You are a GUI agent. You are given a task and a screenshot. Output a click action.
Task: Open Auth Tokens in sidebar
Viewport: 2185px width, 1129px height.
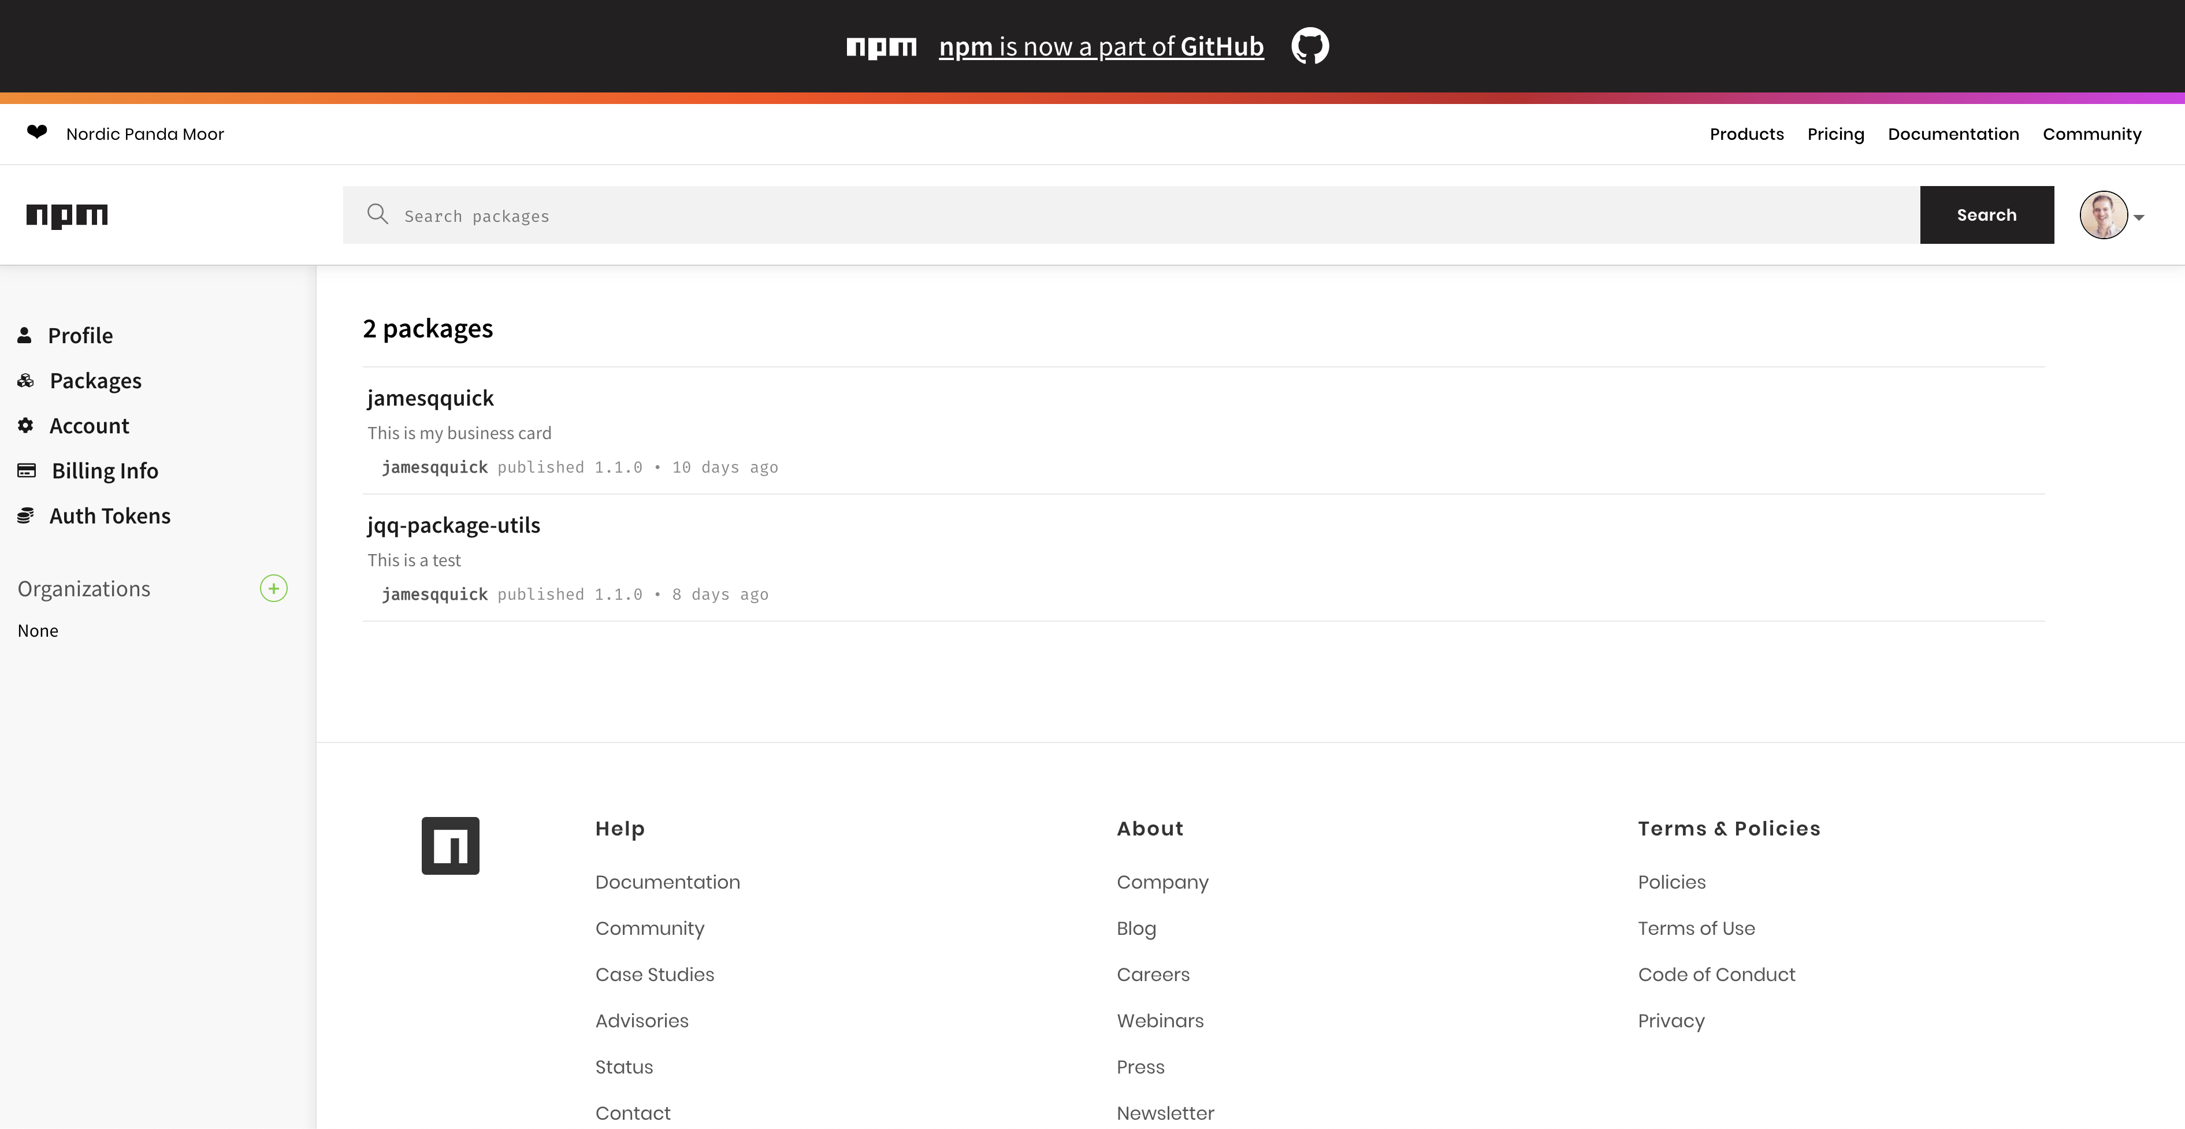(x=109, y=515)
